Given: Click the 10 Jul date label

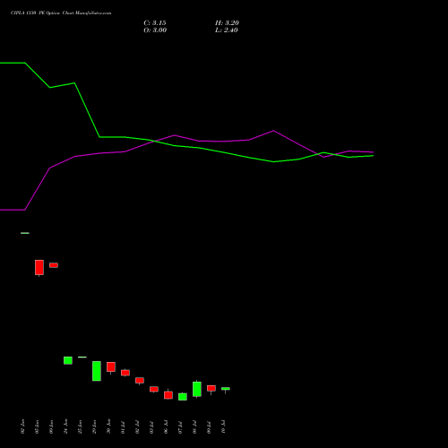Looking at the screenshot, I should pos(223,426).
